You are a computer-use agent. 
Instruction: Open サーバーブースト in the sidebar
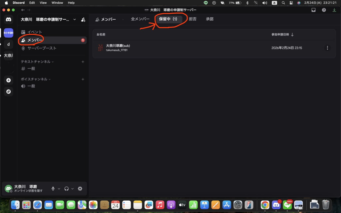click(42, 48)
